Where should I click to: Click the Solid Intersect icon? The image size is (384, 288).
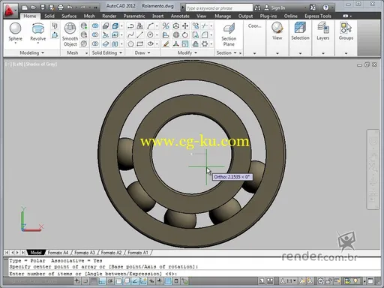coord(95,44)
